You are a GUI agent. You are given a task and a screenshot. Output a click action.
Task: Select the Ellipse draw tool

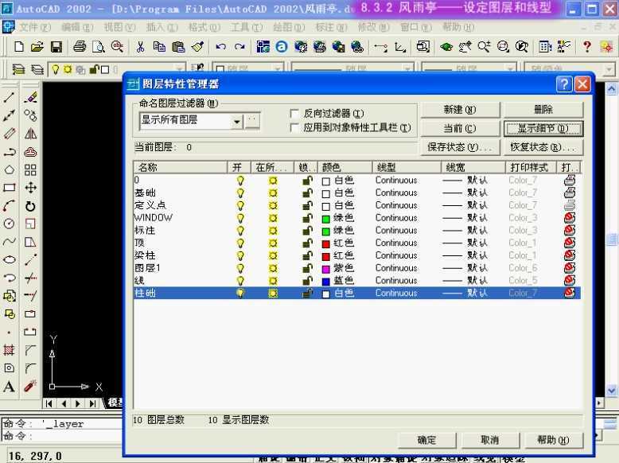point(10,259)
